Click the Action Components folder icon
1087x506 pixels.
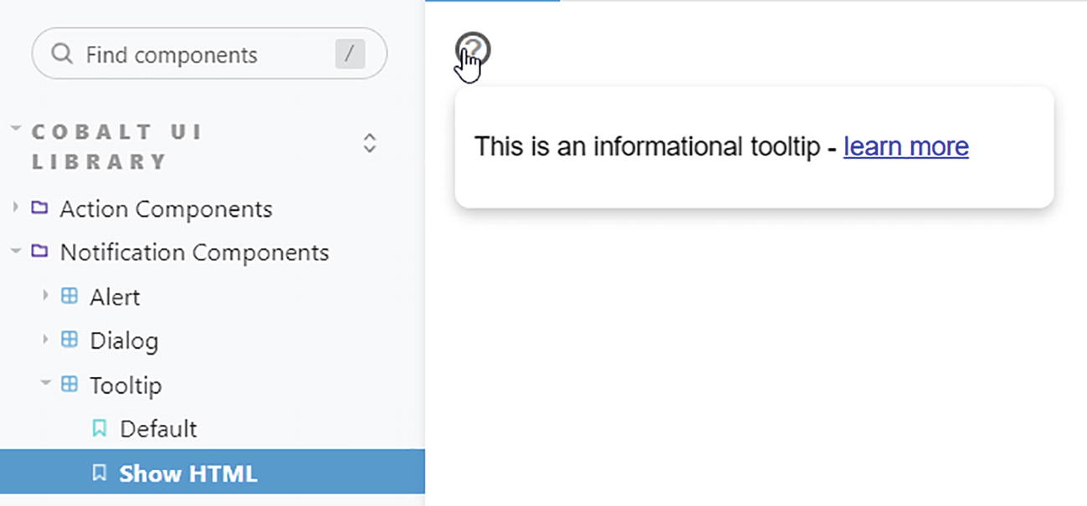pyautogui.click(x=39, y=207)
